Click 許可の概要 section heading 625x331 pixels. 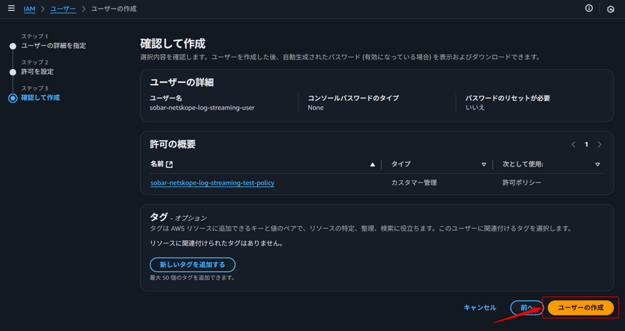pos(173,144)
